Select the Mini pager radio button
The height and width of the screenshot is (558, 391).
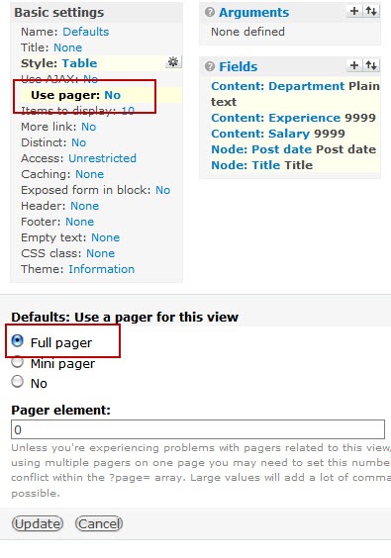17,362
